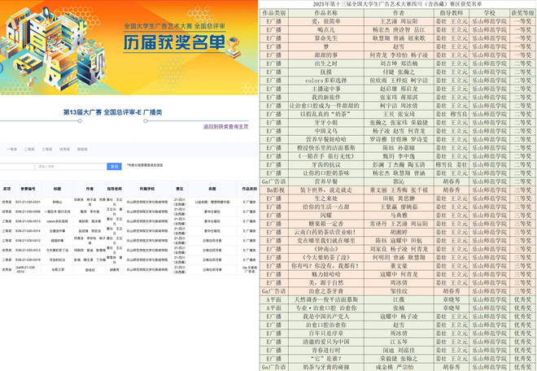Viewport: 537px width, 371px height.
Task: Click the 作品名称 header in the spreadsheet
Action: click(x=326, y=13)
